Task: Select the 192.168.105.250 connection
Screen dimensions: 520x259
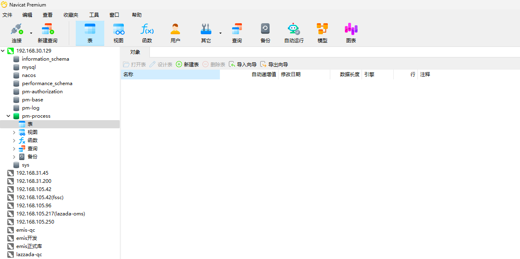Action: point(35,222)
